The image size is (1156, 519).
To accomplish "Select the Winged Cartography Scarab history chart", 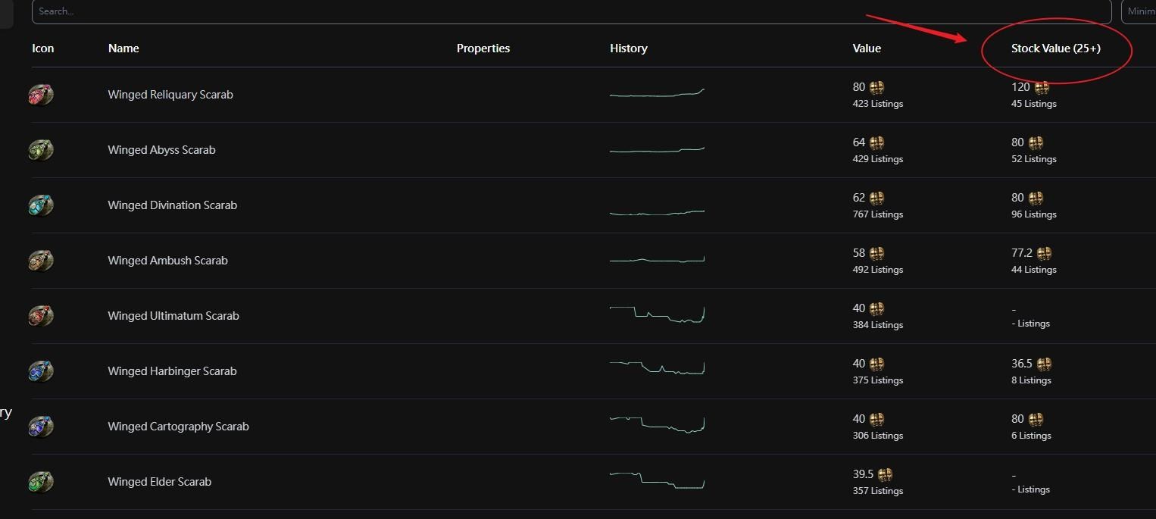I will [657, 424].
